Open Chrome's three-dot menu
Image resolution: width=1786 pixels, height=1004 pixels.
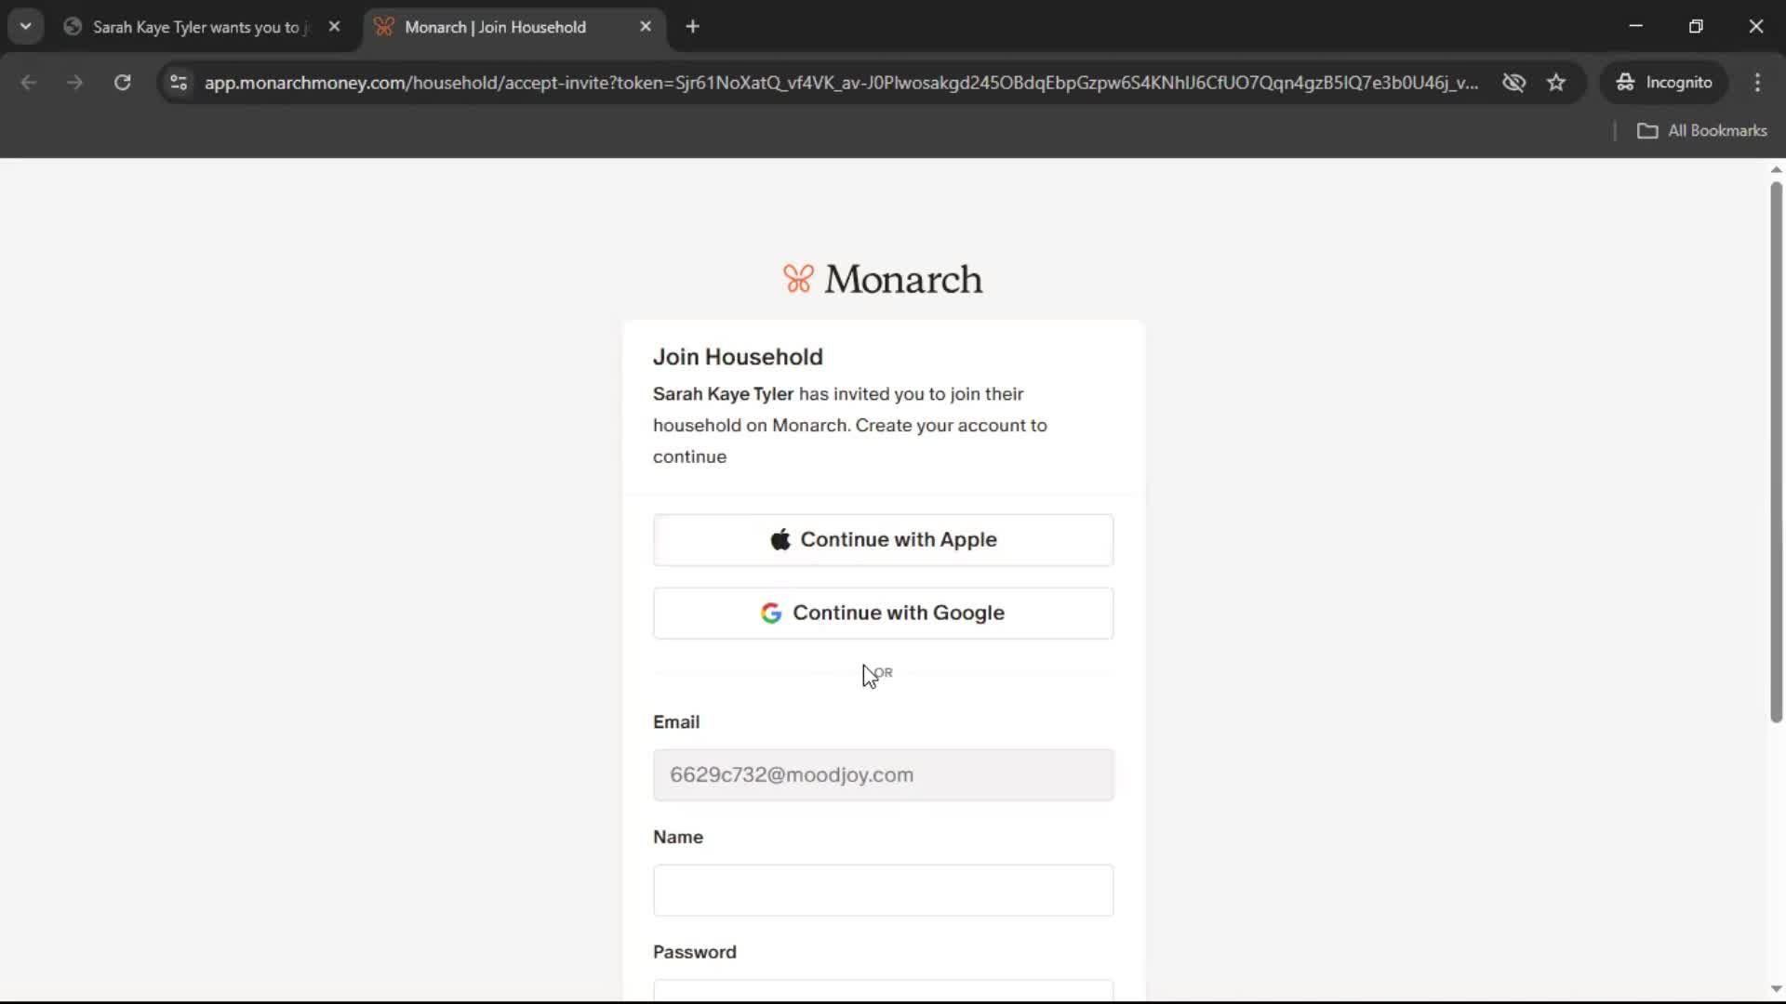(x=1757, y=83)
